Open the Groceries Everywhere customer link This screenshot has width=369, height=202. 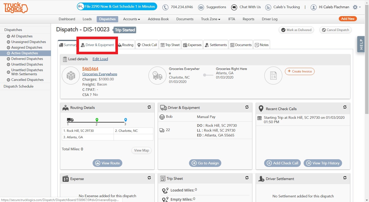100,74
